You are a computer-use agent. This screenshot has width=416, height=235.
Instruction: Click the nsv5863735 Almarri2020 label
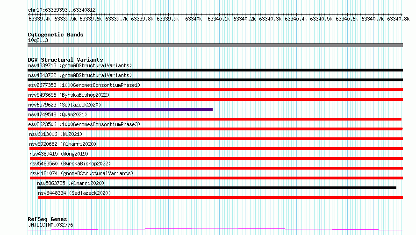(71, 183)
